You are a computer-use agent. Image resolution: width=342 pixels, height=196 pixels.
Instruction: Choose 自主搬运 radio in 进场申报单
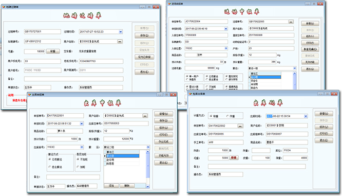(x=207, y=79)
